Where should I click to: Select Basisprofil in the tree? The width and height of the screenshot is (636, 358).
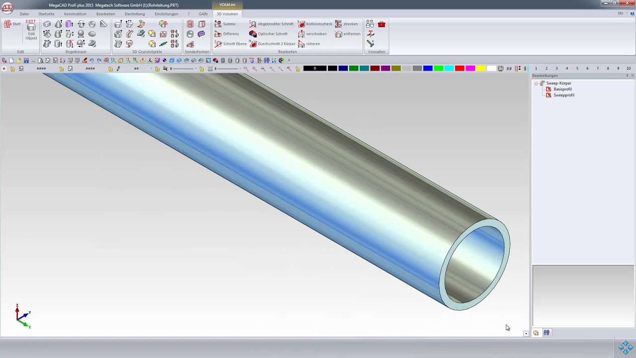click(562, 89)
